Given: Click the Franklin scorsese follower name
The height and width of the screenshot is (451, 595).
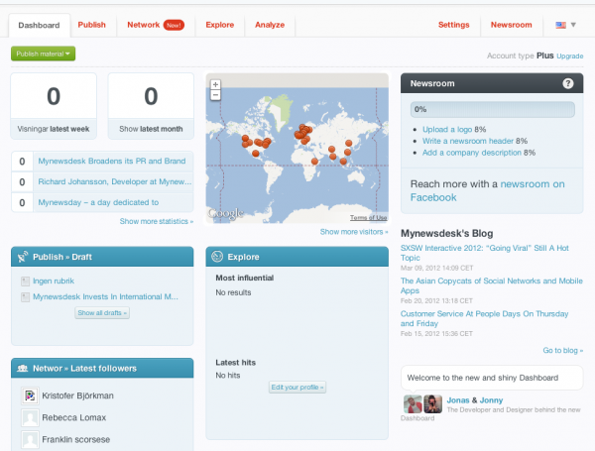Looking at the screenshot, I should coord(76,440).
